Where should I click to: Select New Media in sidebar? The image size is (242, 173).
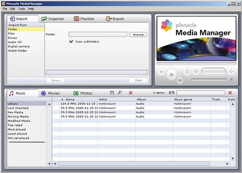pos(27,112)
